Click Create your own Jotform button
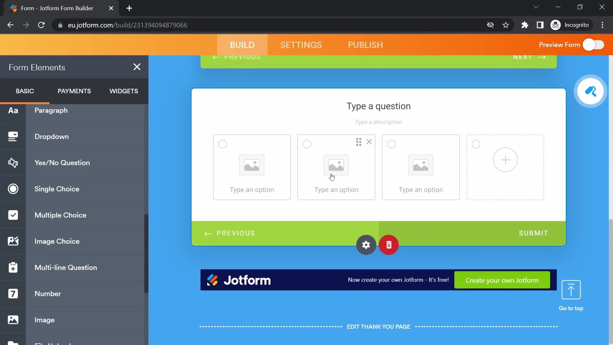Viewport: 613px width, 345px height. 502,280
